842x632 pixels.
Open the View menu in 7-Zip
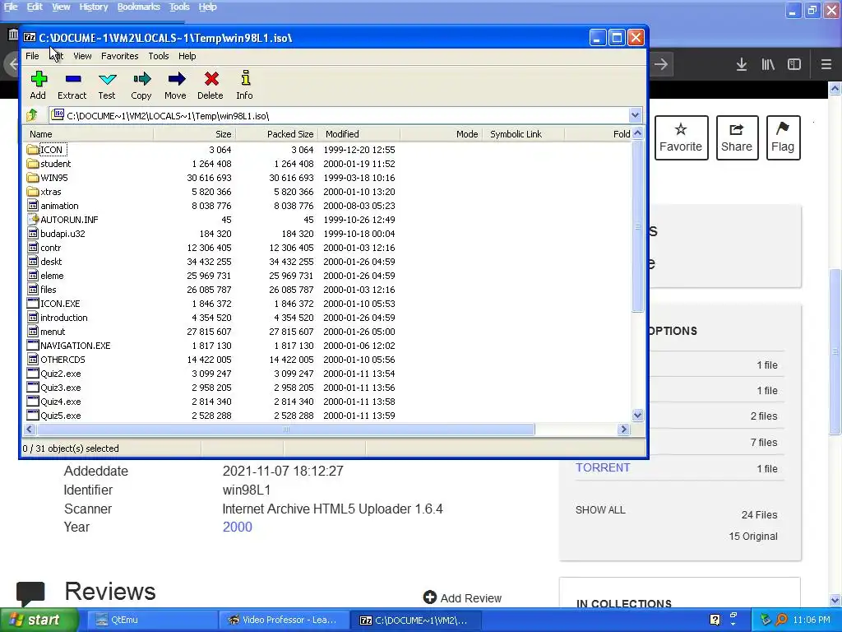coord(82,56)
